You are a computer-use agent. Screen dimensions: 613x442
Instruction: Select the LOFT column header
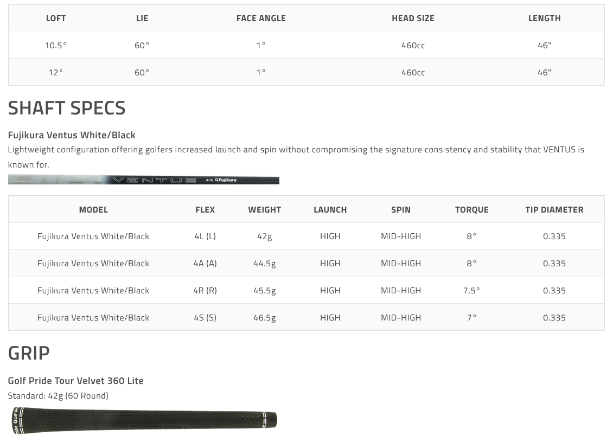click(56, 18)
